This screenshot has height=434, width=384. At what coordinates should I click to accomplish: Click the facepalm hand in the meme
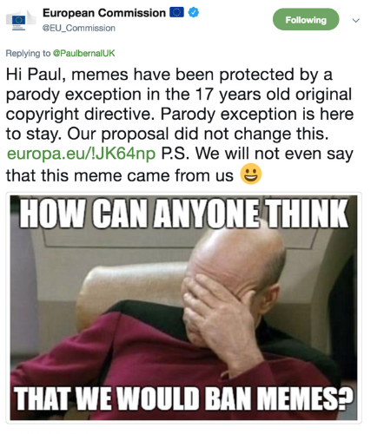(x=218, y=315)
